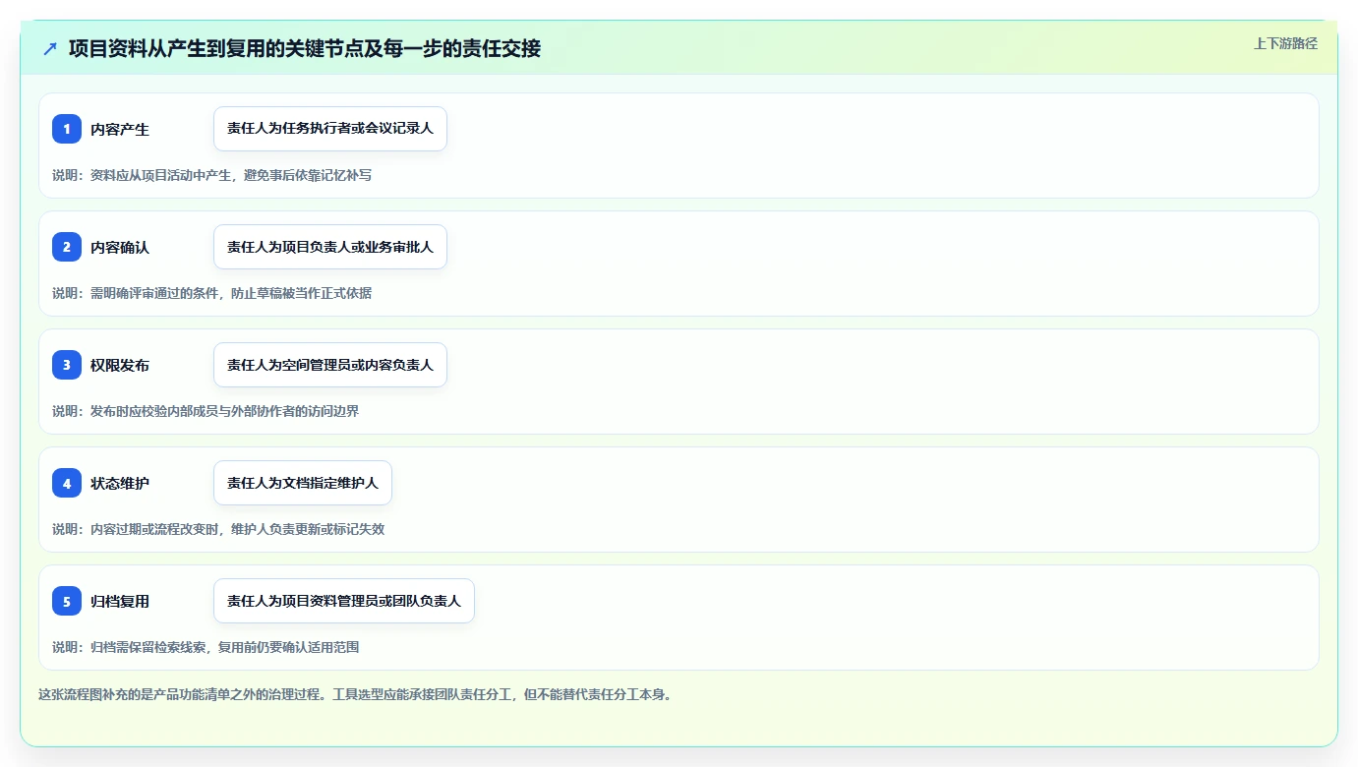This screenshot has width=1358, height=767.
Task: Click the 责任人为项目资料管理员或团队负责人 chip
Action: pyautogui.click(x=344, y=601)
